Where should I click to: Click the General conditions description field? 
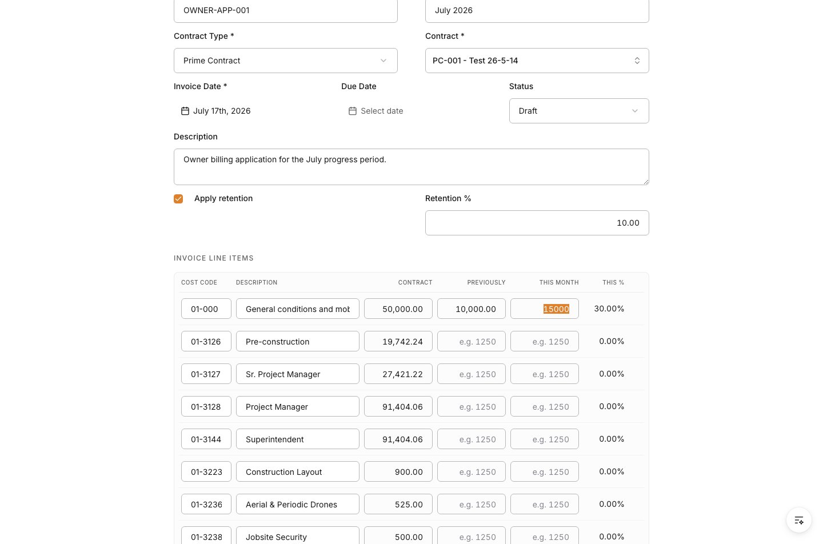pyautogui.click(x=298, y=309)
